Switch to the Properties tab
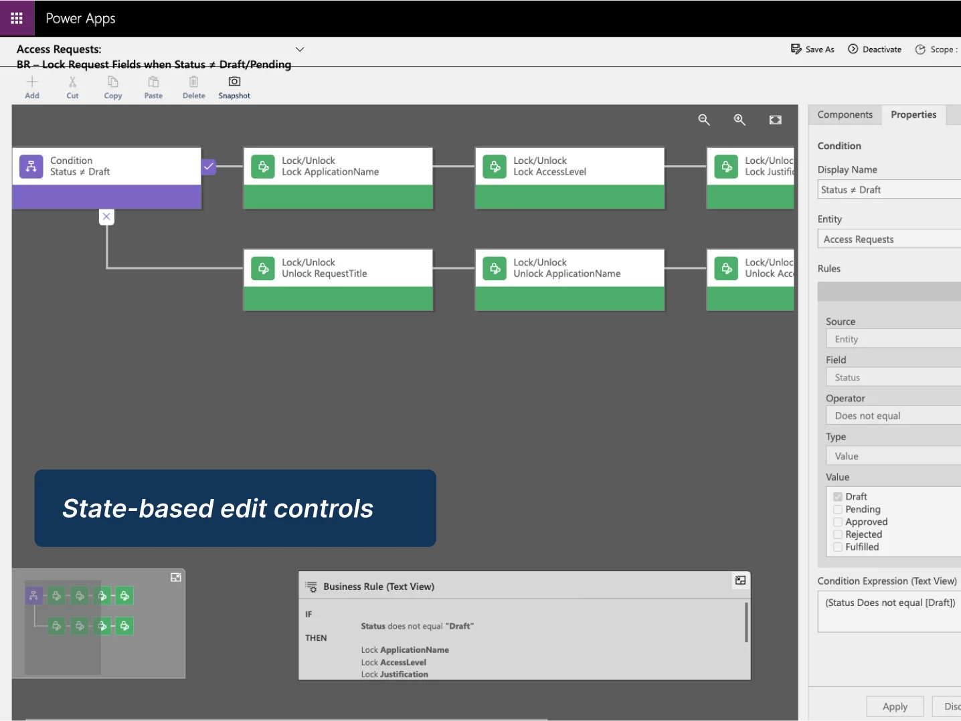Image resolution: width=961 pixels, height=721 pixels. tap(913, 115)
